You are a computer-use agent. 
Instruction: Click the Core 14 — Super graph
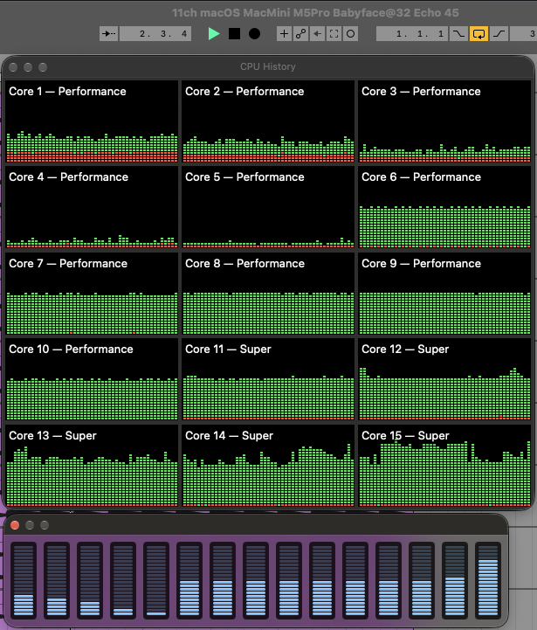click(x=268, y=465)
